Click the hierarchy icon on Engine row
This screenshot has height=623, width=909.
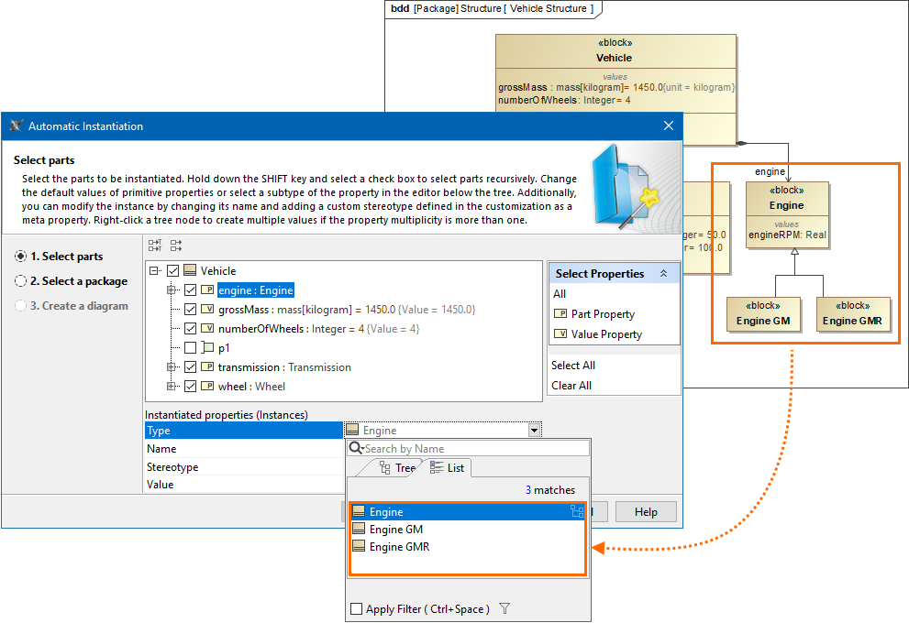coord(577,511)
